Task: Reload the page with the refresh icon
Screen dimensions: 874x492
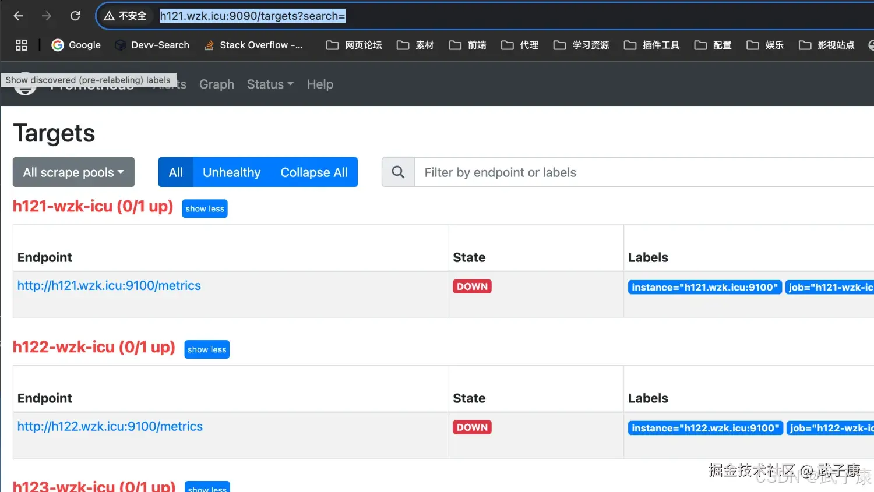Action: [75, 16]
